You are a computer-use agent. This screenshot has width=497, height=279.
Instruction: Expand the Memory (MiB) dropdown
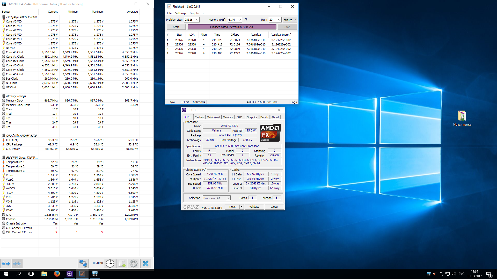coord(240,20)
